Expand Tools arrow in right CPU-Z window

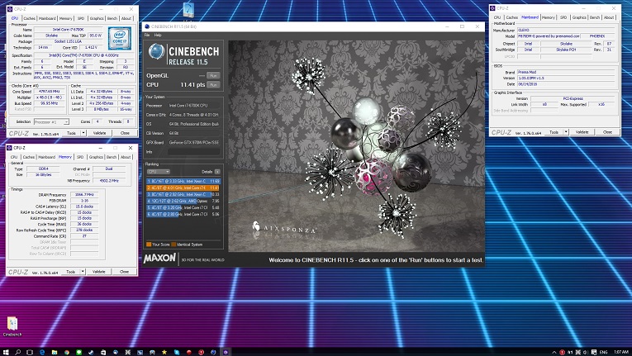coord(566,132)
